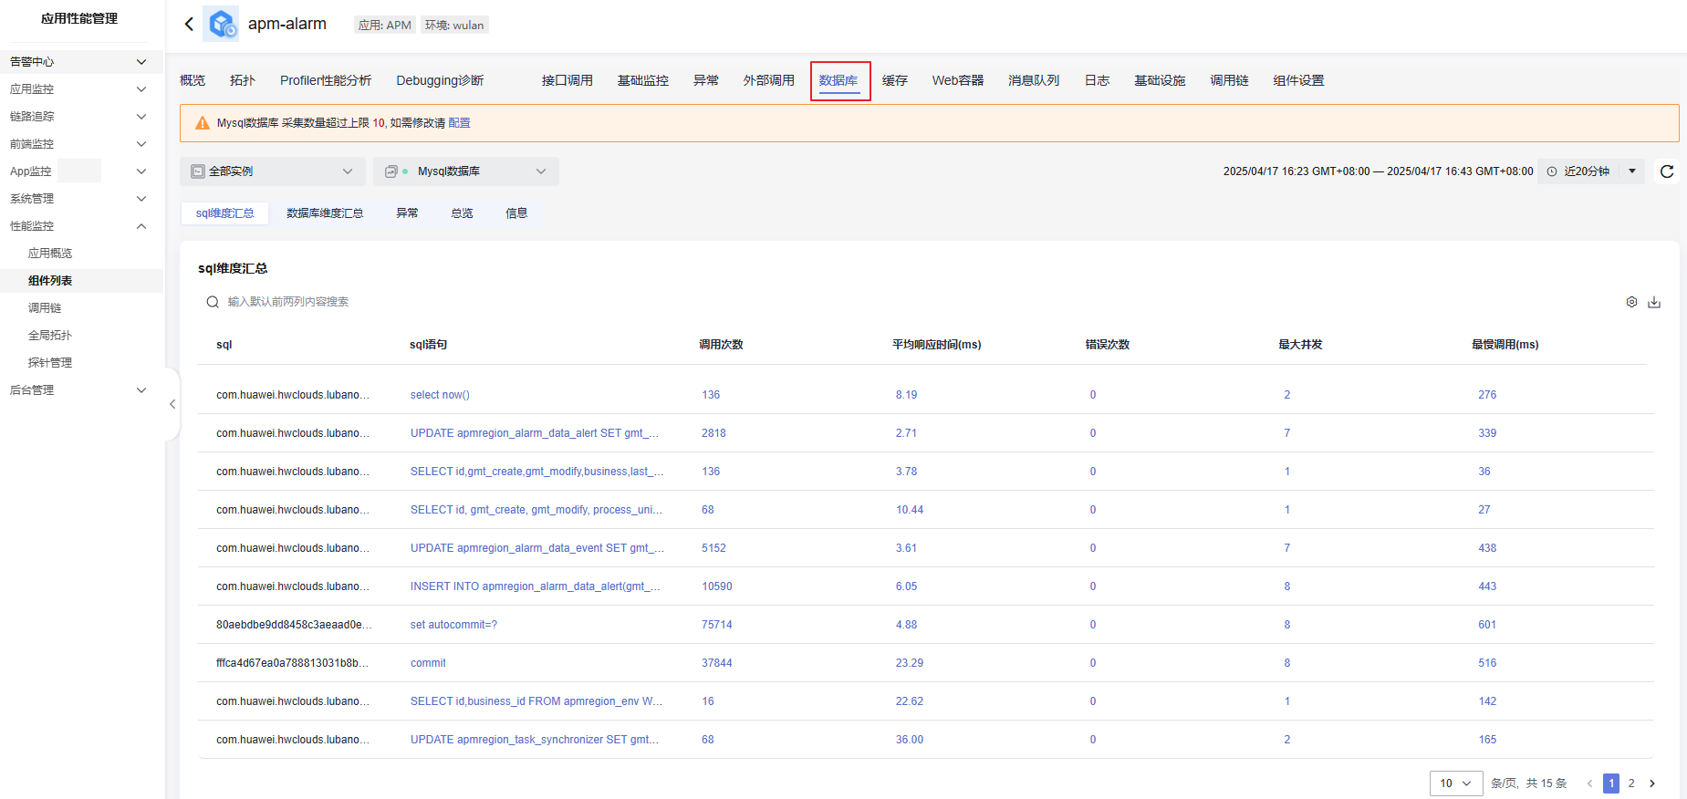The width and height of the screenshot is (1687, 799).
Task: Open the 组件设置 tab
Action: click(1298, 80)
